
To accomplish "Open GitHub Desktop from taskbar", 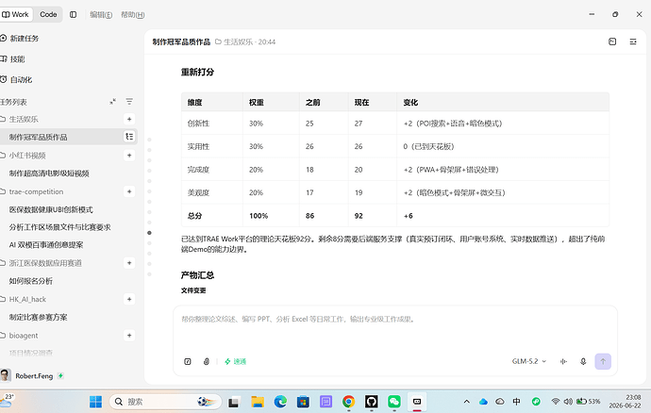I will pos(371,402).
